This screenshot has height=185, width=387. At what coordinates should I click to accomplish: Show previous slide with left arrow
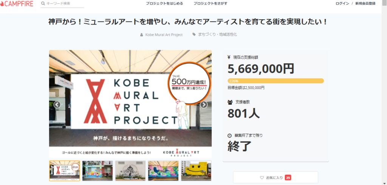(x=57, y=105)
